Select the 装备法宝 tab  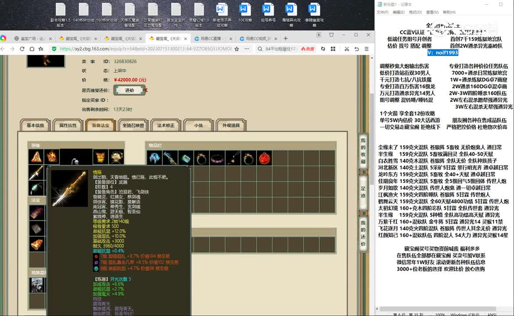click(x=101, y=125)
